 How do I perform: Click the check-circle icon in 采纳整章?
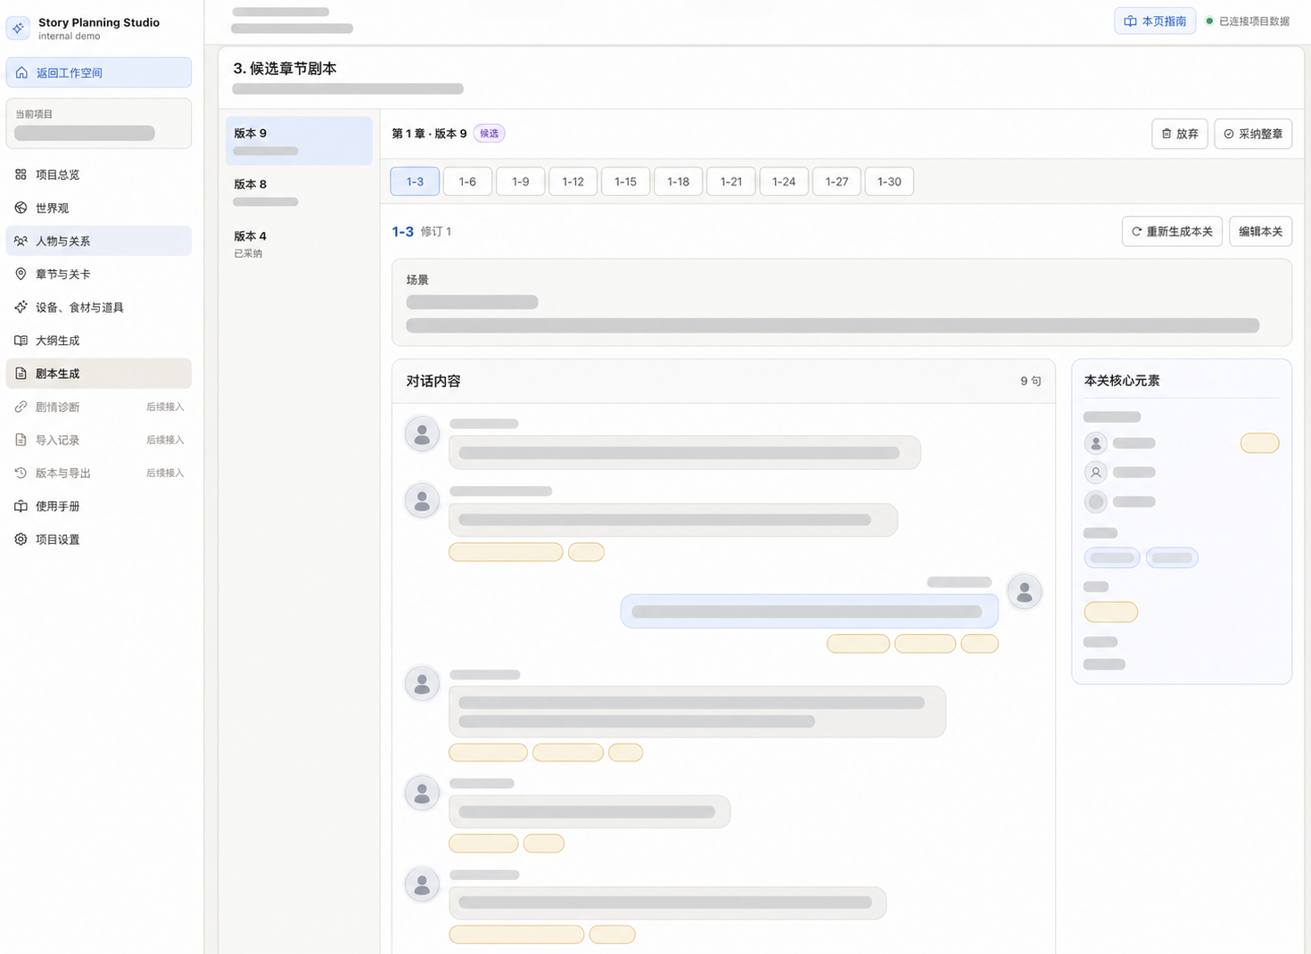tap(1229, 134)
